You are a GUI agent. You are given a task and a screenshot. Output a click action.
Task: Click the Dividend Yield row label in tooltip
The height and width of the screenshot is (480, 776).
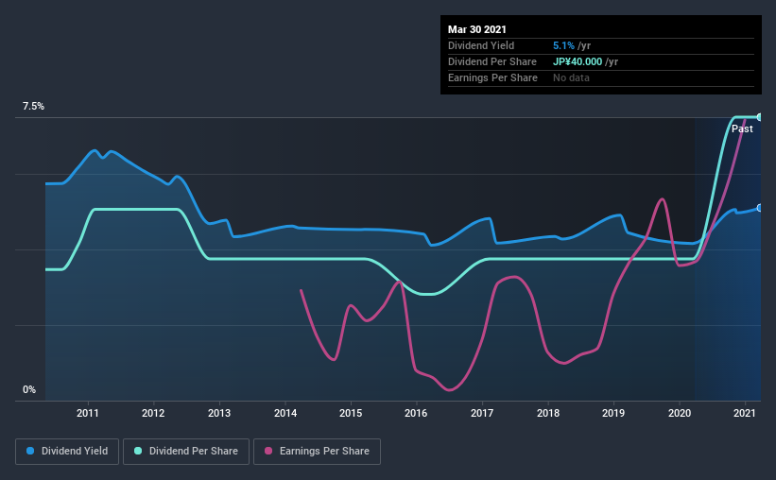click(481, 46)
